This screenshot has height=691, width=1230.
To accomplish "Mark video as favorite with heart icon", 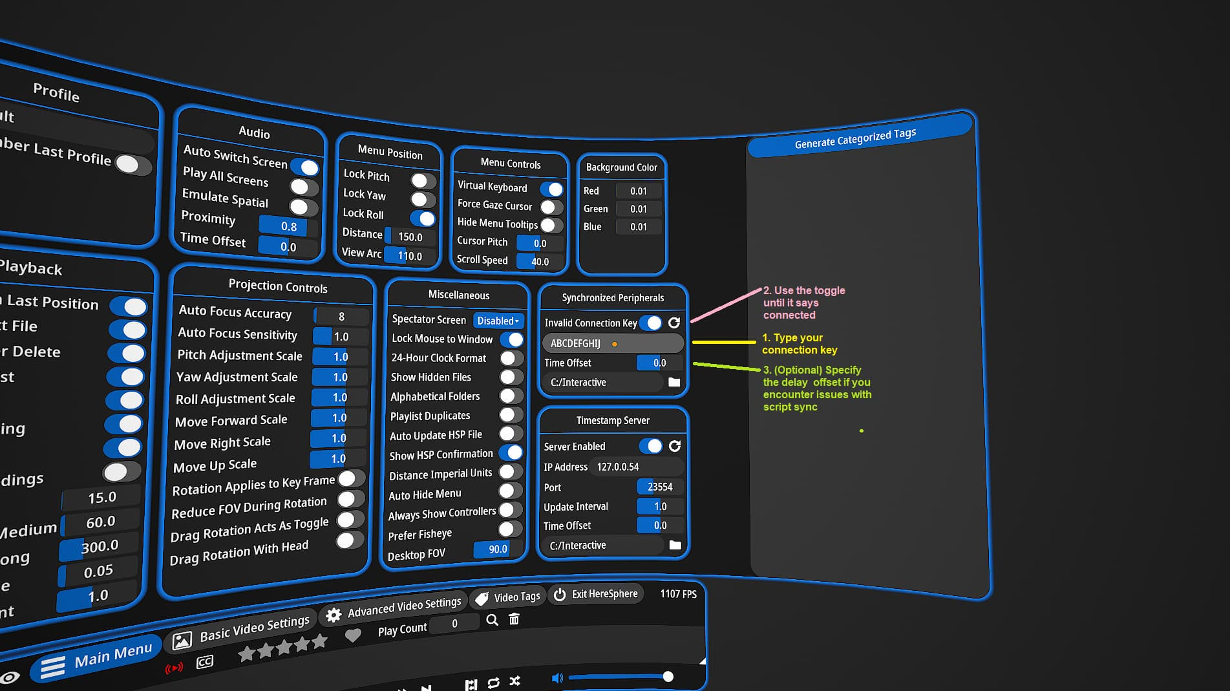I will pyautogui.click(x=353, y=635).
